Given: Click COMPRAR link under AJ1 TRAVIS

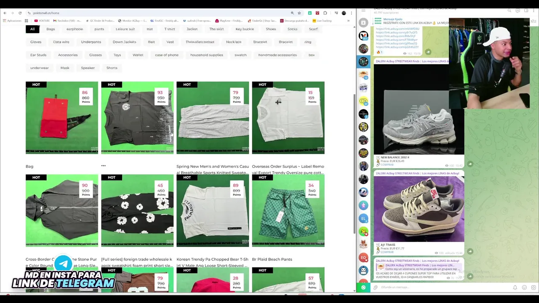Looking at the screenshot, I should pos(387,252).
